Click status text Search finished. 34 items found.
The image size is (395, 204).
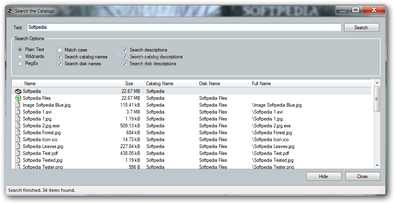(x=41, y=190)
